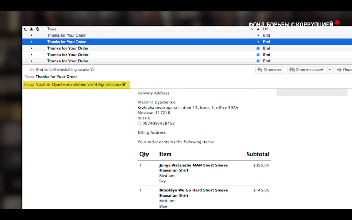This screenshot has height=220, width=352.
Task: Sort messages by the От column
Action: pos(265,29)
